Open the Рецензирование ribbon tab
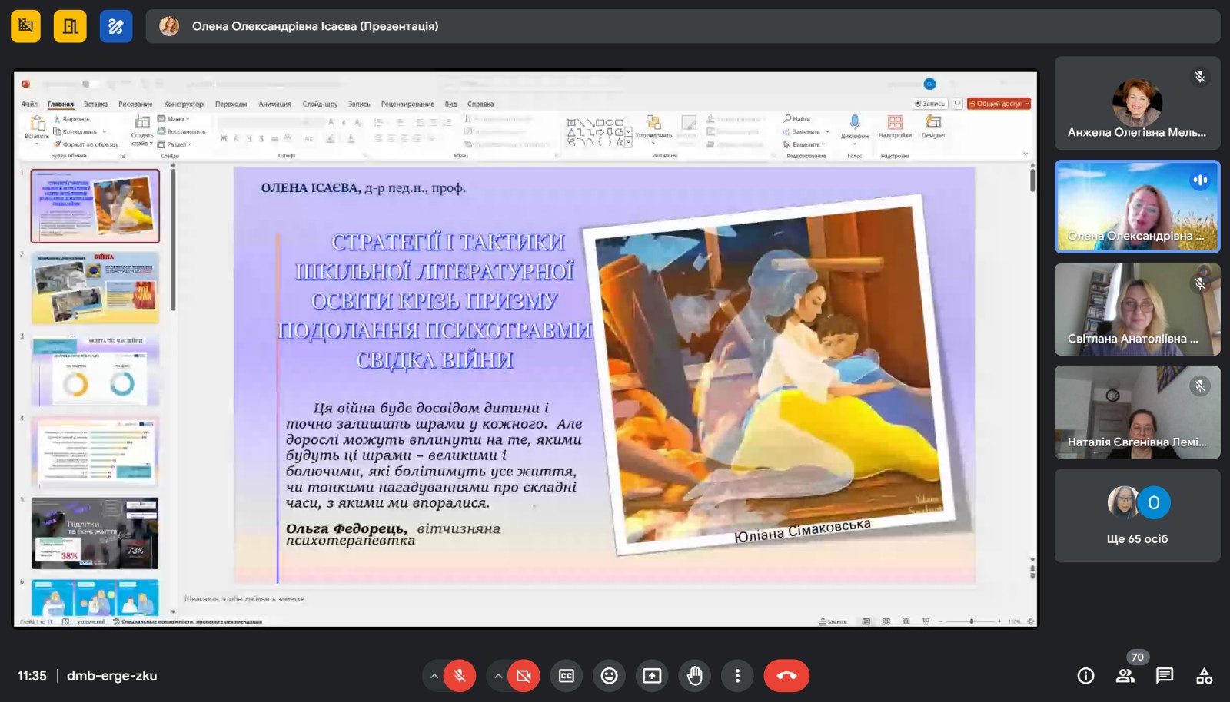The image size is (1230, 702). point(407,104)
